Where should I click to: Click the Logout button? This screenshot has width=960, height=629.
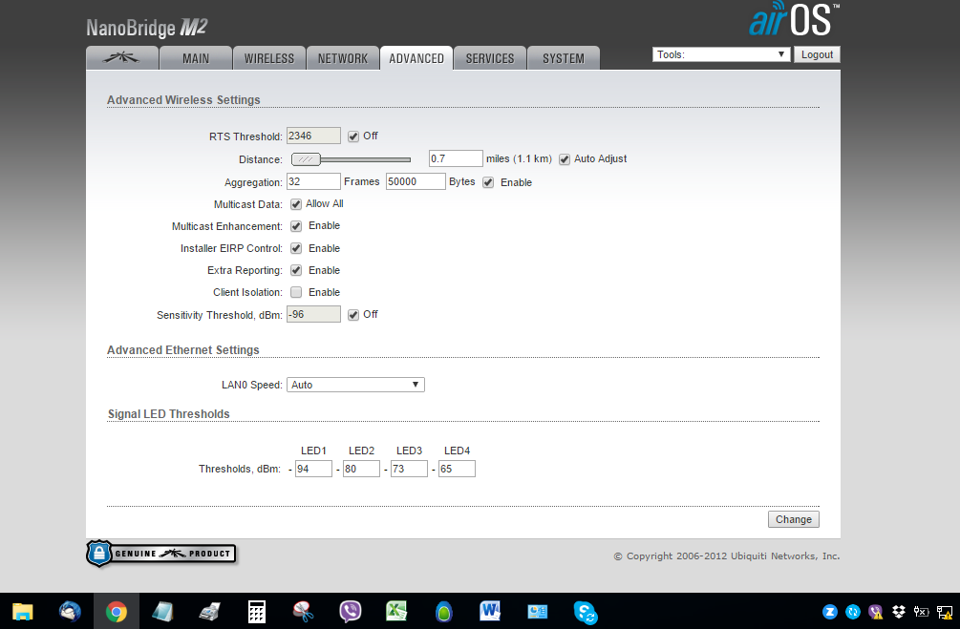[818, 54]
